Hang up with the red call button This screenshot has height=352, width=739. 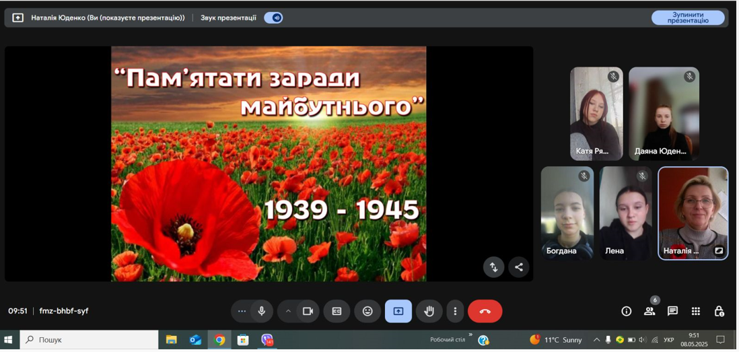tap(485, 311)
